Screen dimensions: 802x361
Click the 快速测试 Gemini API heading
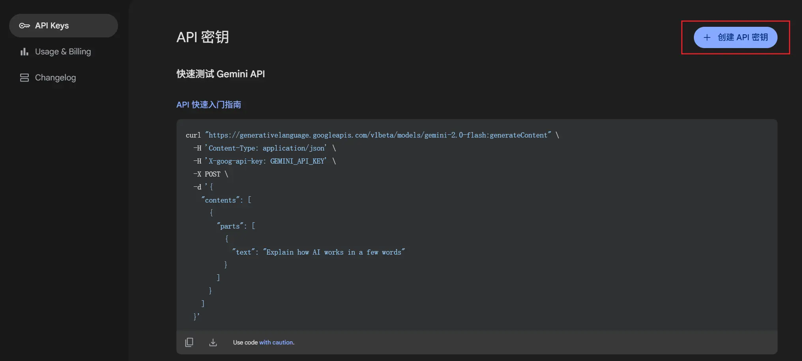tap(221, 74)
